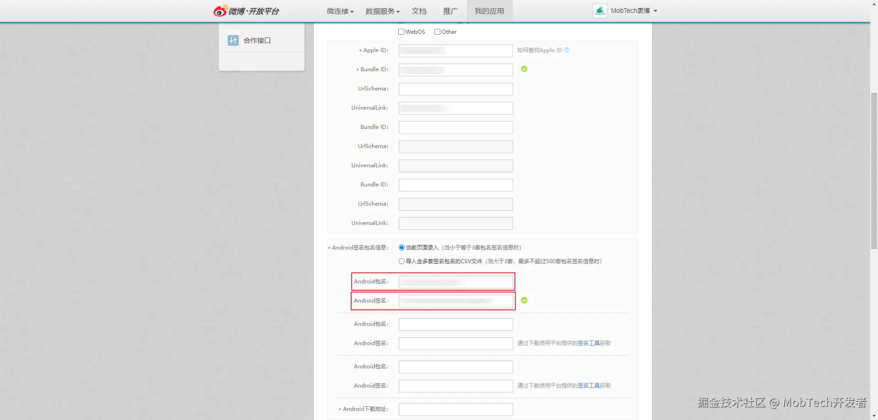Select the 当前页面录入 radio option
Screen dimensions: 878x420
coord(402,247)
